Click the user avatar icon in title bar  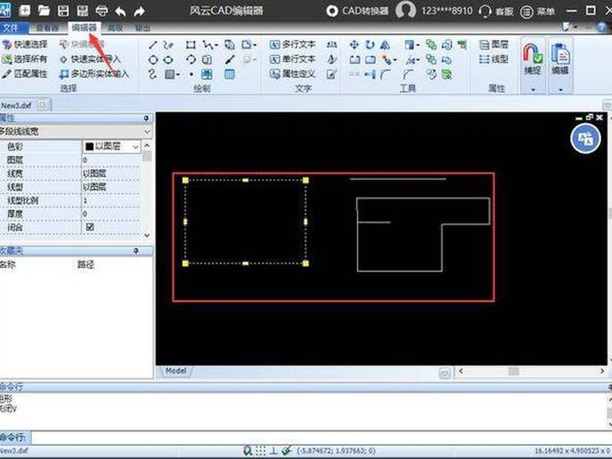tap(405, 10)
